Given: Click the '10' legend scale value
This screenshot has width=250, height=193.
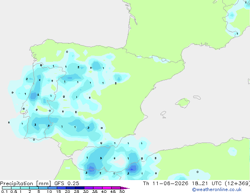Looking at the screenshot, I should [49, 191].
